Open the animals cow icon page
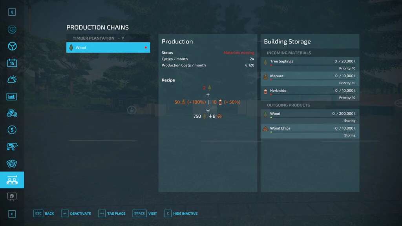The width and height of the screenshot is (402, 226). [12, 146]
